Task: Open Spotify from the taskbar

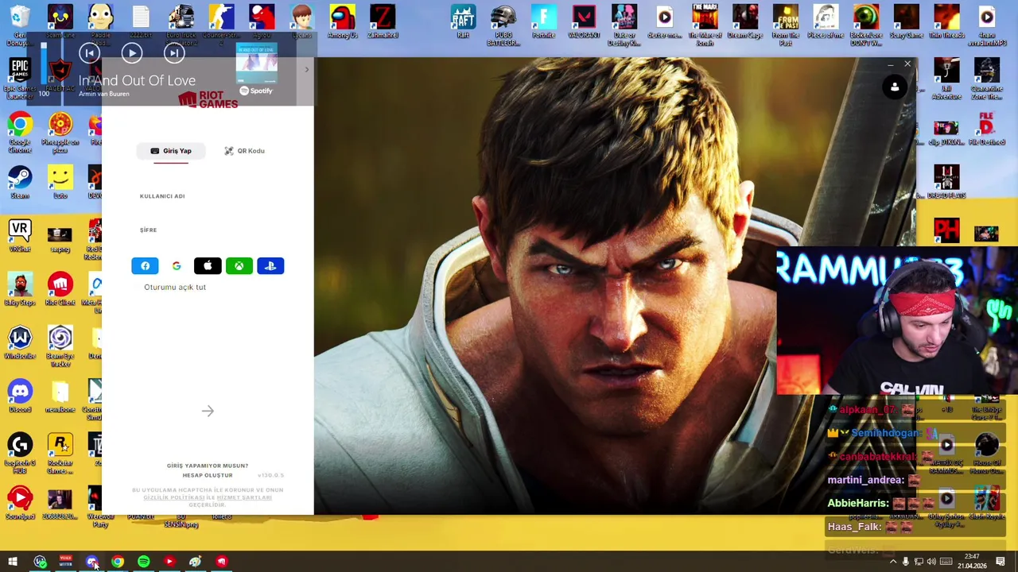Action: coord(143,562)
